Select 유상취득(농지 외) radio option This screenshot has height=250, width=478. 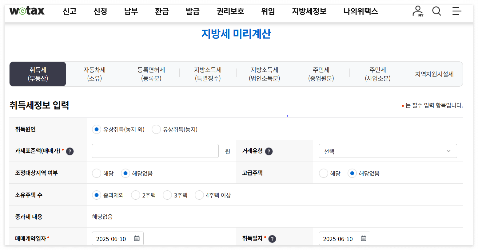[97, 129]
